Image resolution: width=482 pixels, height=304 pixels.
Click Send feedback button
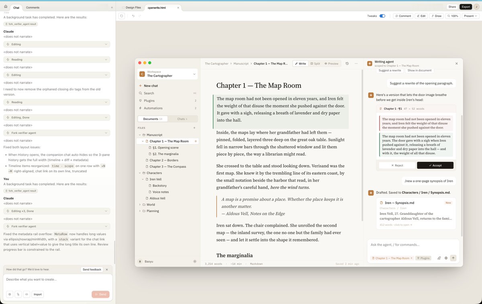92,269
